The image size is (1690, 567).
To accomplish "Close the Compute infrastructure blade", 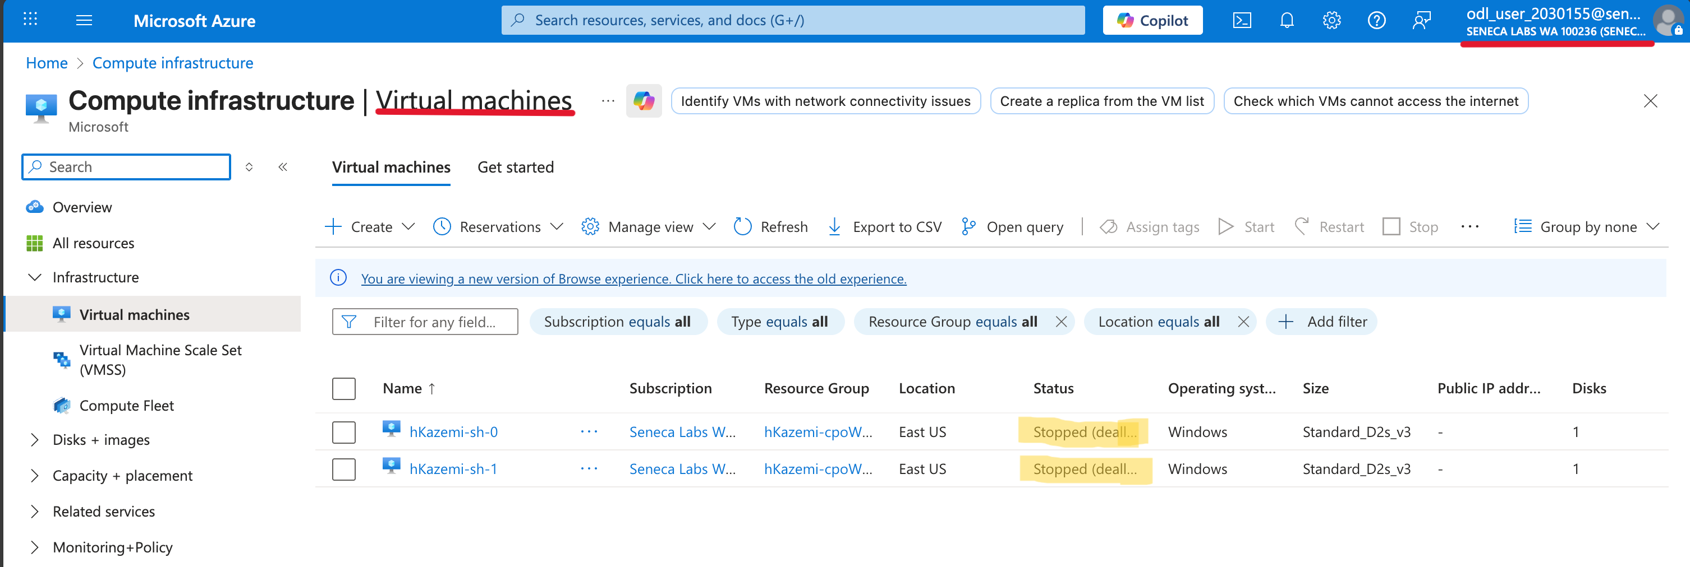I will pyautogui.click(x=1650, y=101).
